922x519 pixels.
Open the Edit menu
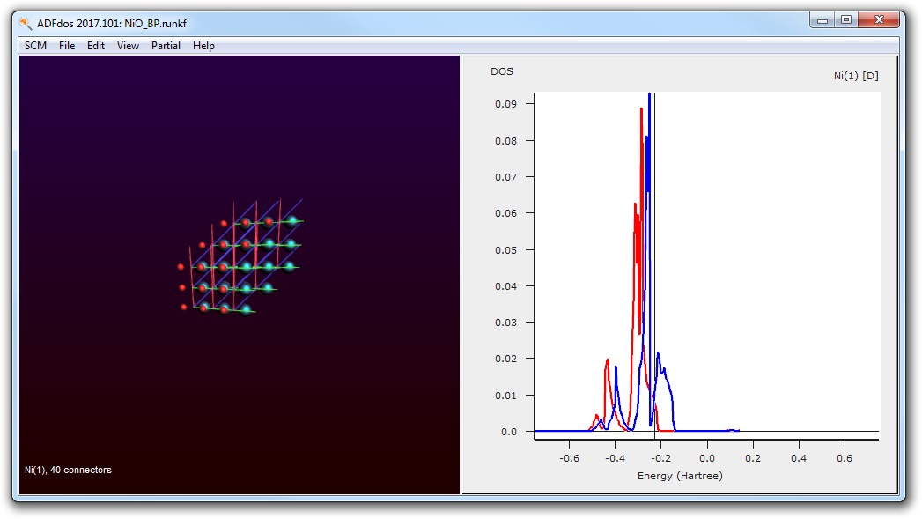tap(96, 46)
